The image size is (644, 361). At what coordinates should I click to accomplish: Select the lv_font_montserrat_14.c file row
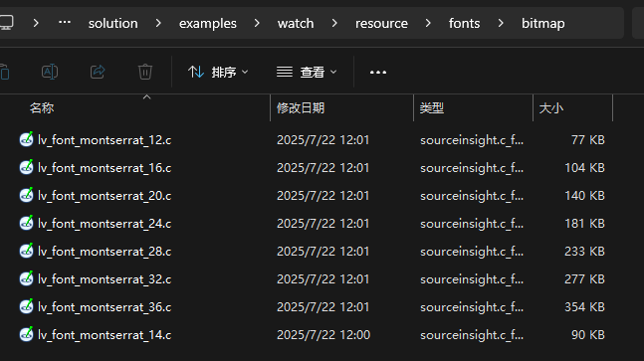(x=313, y=335)
